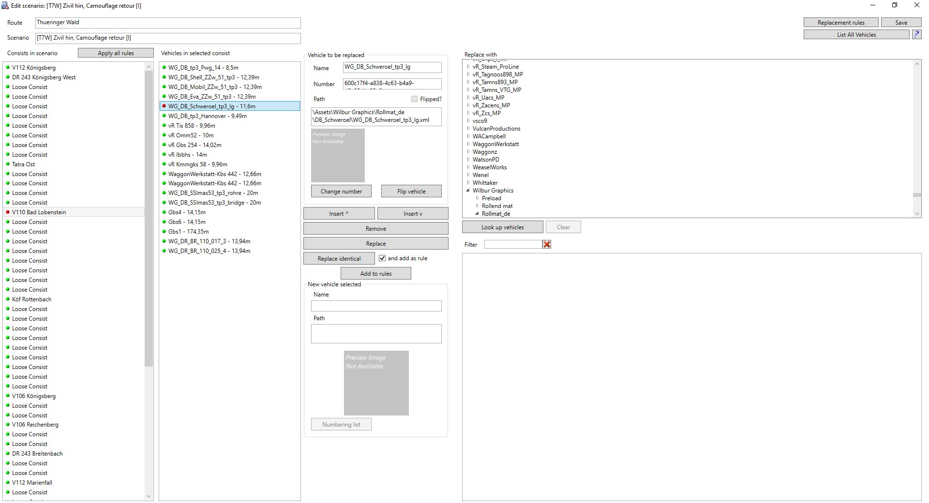Click the Filter text field
The image size is (929, 503).
click(x=513, y=245)
